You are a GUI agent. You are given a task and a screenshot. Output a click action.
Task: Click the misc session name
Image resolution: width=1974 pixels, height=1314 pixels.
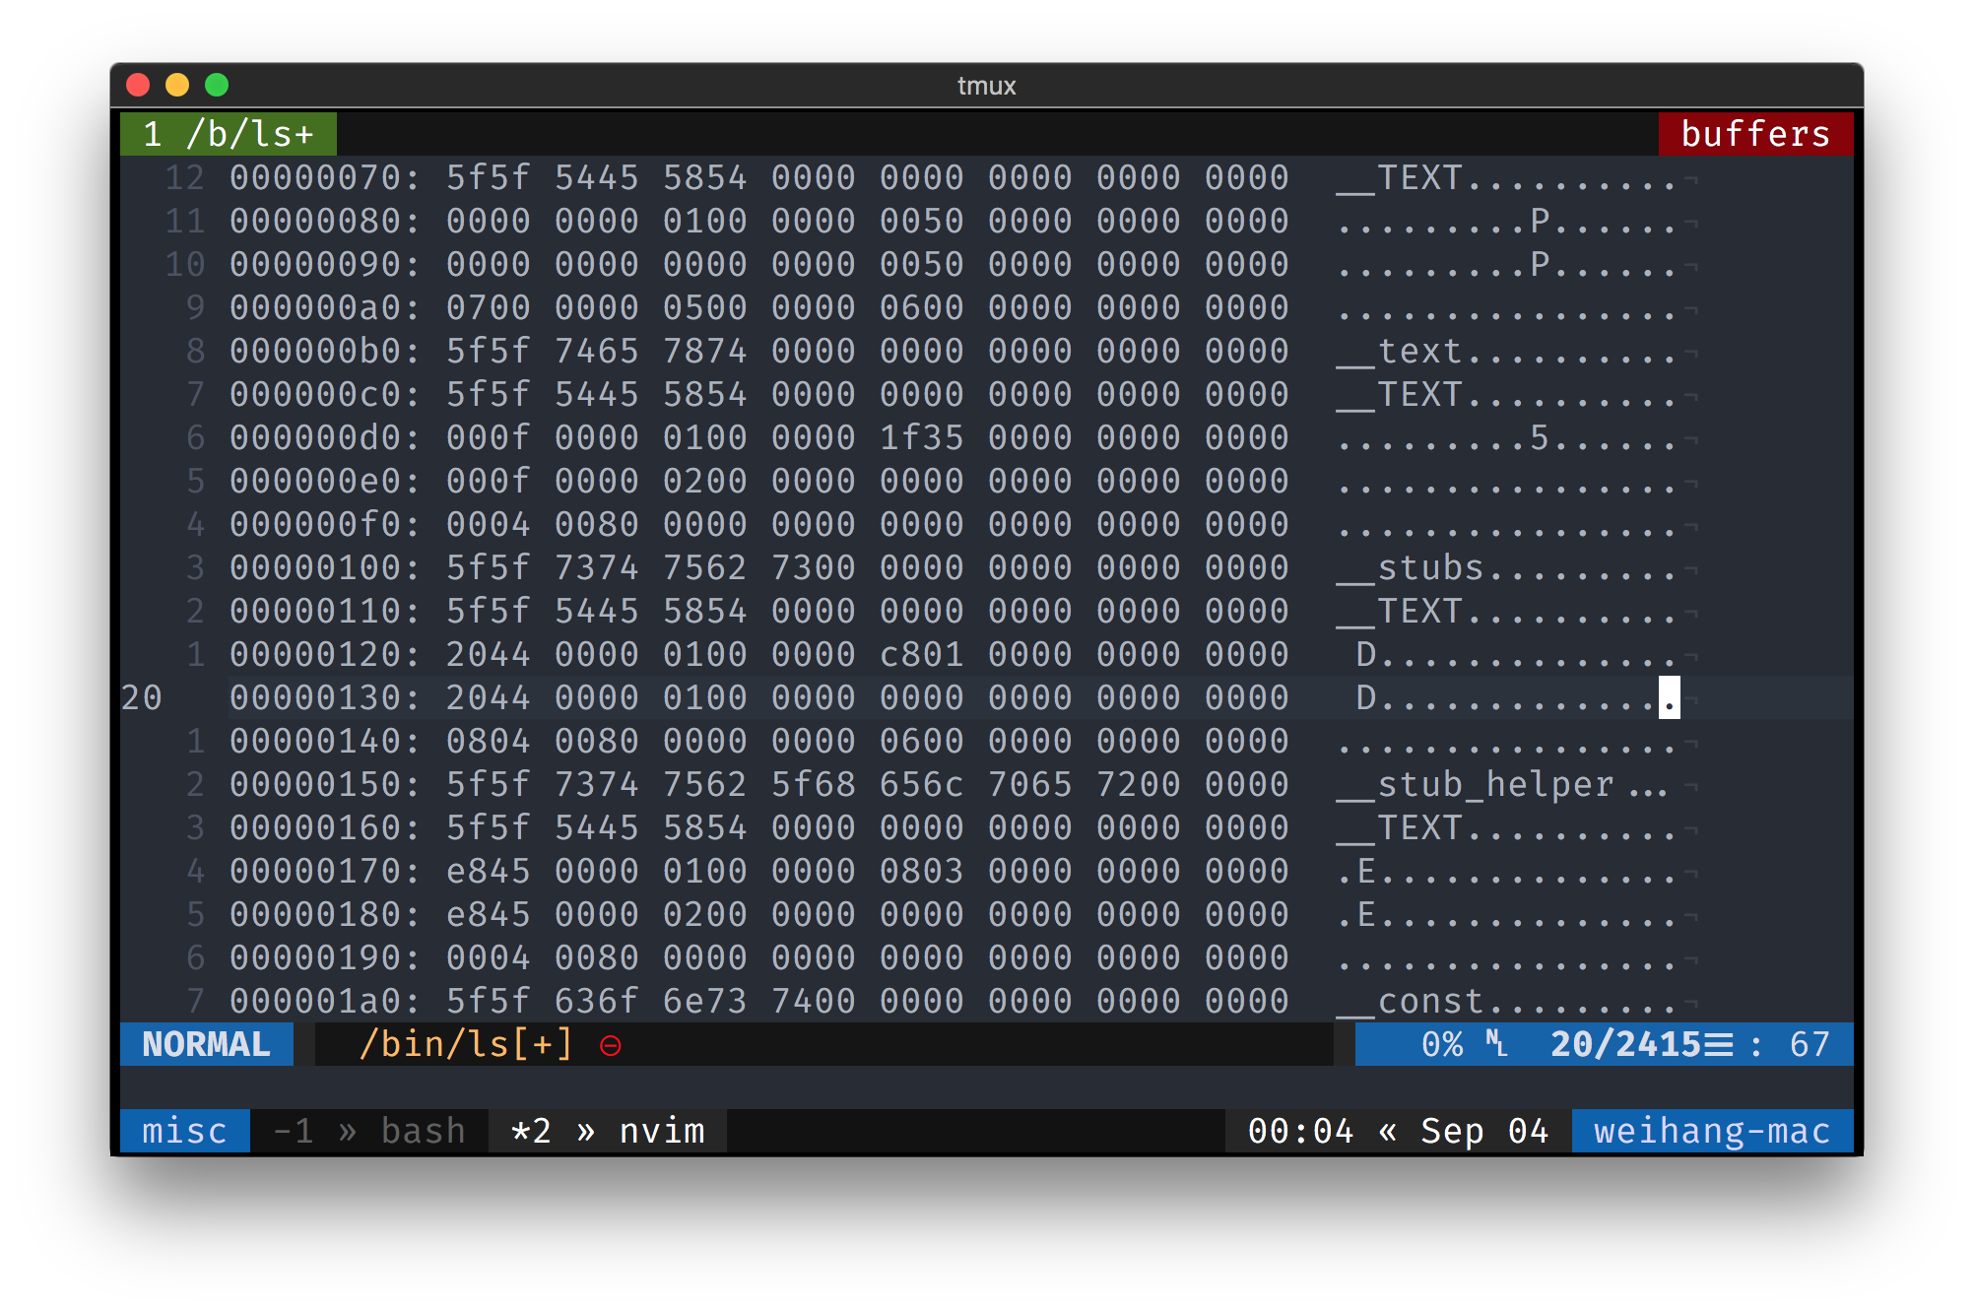184,1131
